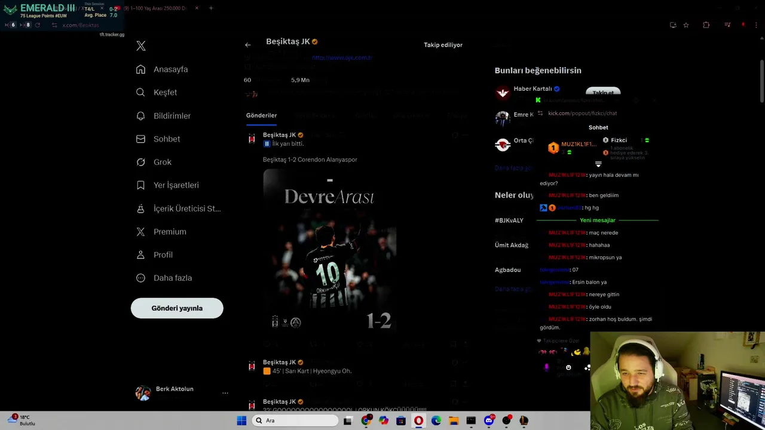This screenshot has height=430, width=765.
Task: Click Gönderi yayınla button
Action: (177, 308)
